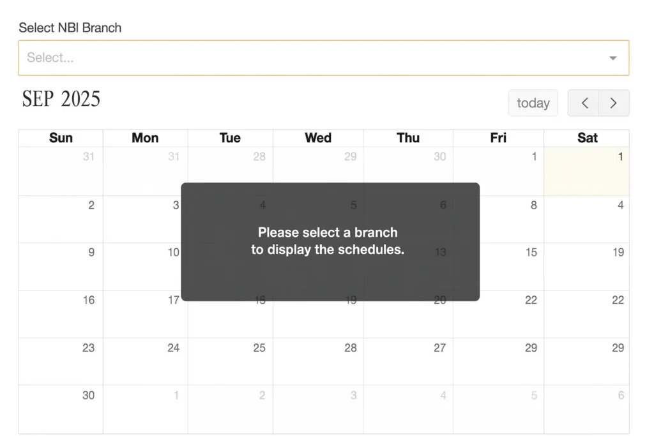Click the Thursday cell numbered 27

[x=408, y=361]
